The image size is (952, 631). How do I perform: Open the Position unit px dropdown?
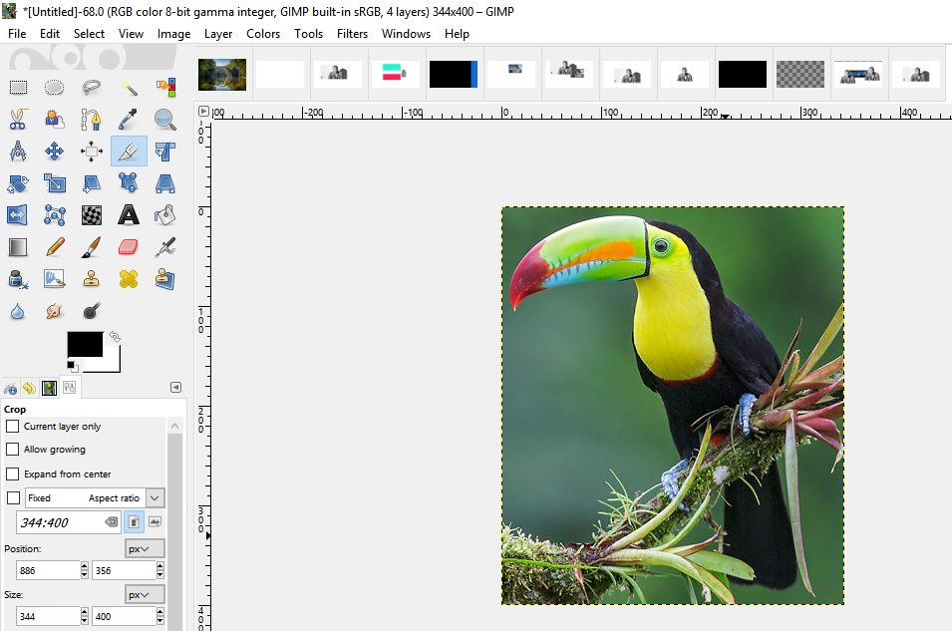pos(145,548)
